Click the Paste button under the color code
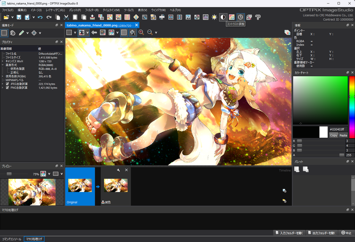This screenshot has height=242, width=355. (343, 135)
